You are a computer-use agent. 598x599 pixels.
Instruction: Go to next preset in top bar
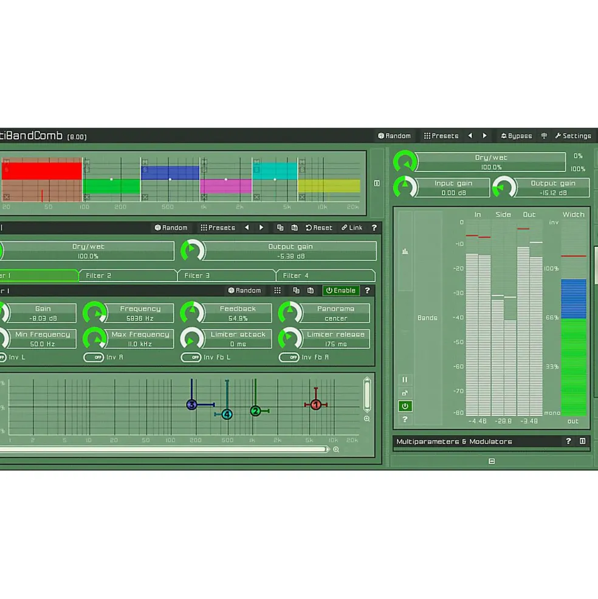484,136
